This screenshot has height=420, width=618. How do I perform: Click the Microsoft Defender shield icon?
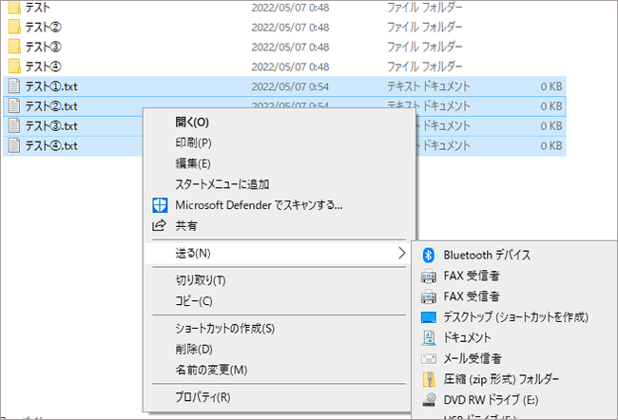pos(160,205)
